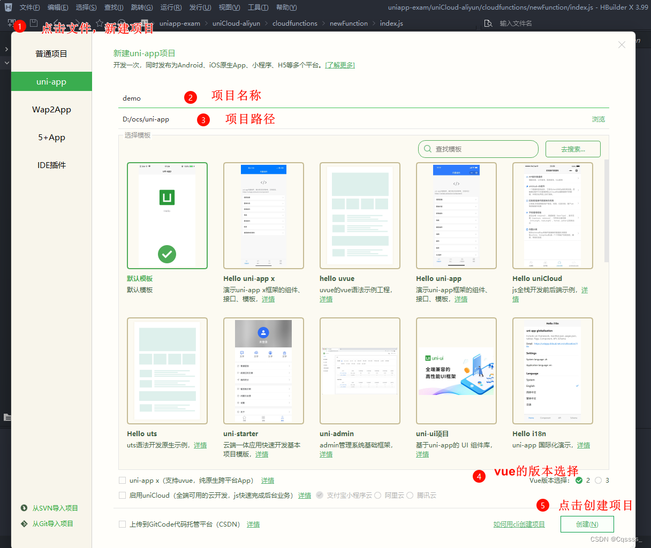Viewport: 651px width, 548px height.
Task: Click the 创建(N) button
Action: tap(587, 524)
